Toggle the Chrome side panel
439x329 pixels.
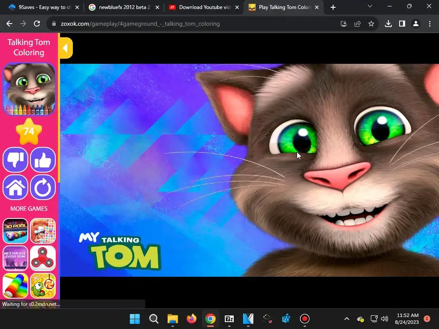[402, 24]
